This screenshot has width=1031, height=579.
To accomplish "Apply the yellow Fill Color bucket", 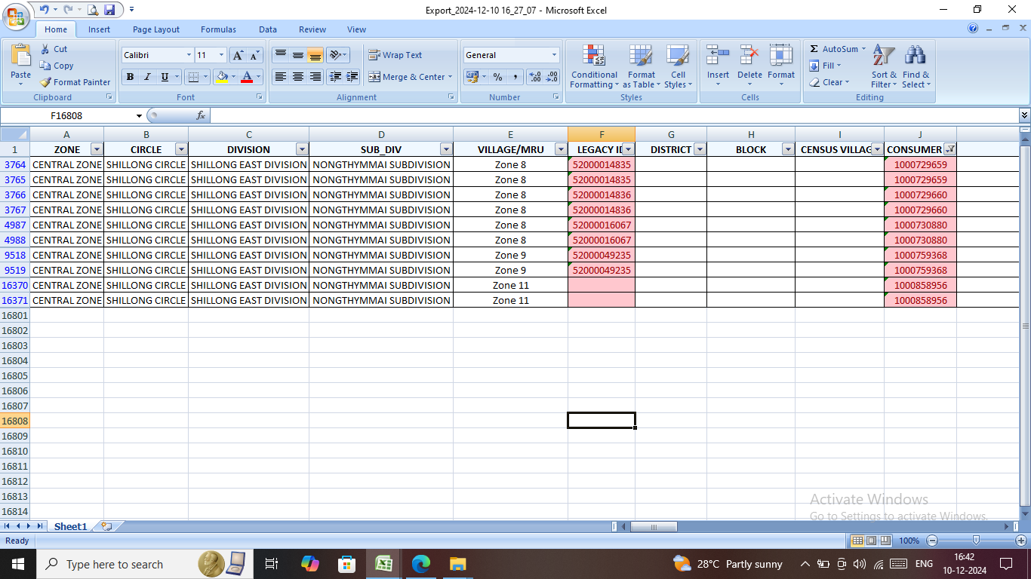I will pyautogui.click(x=221, y=77).
